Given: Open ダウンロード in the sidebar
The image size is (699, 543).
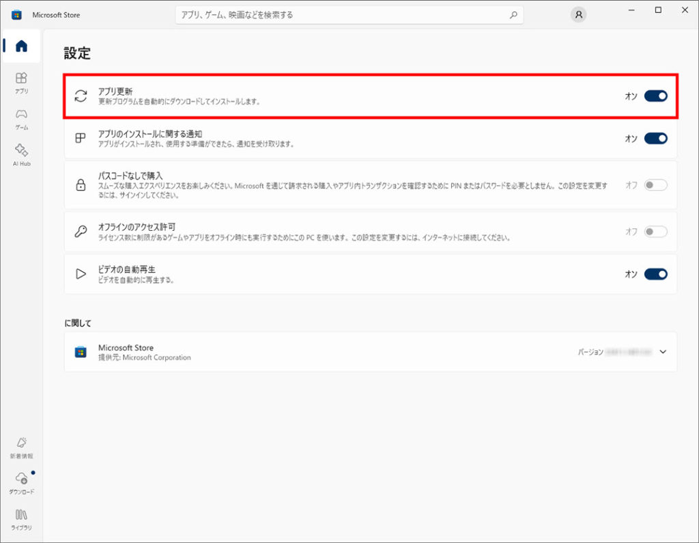Looking at the screenshot, I should pyautogui.click(x=21, y=482).
